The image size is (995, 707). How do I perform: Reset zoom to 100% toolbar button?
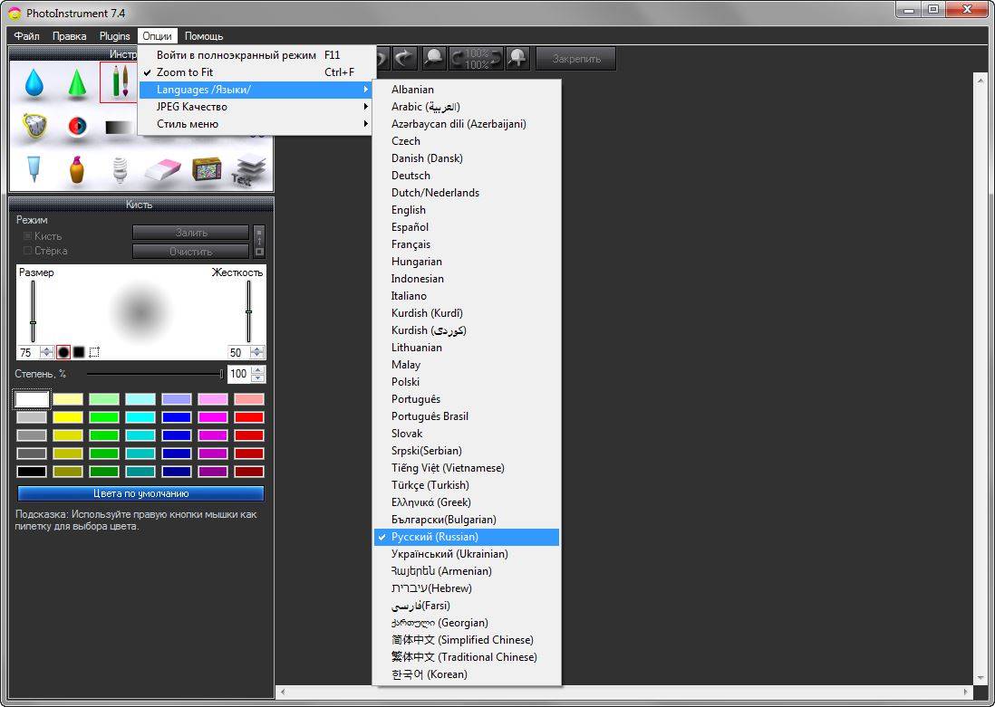click(x=476, y=58)
